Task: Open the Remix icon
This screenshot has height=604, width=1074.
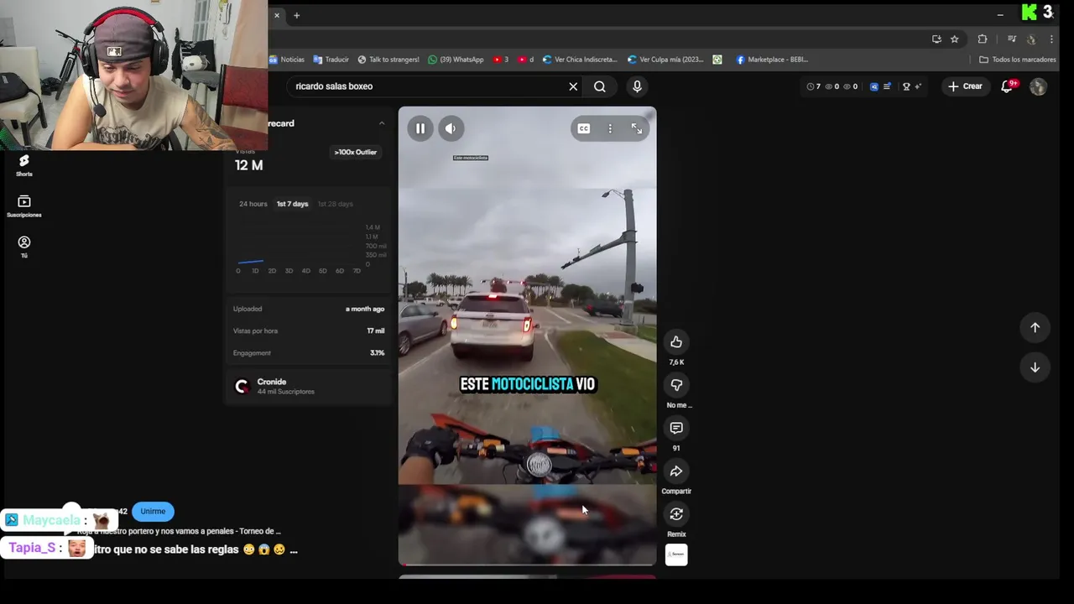Action: (676, 514)
